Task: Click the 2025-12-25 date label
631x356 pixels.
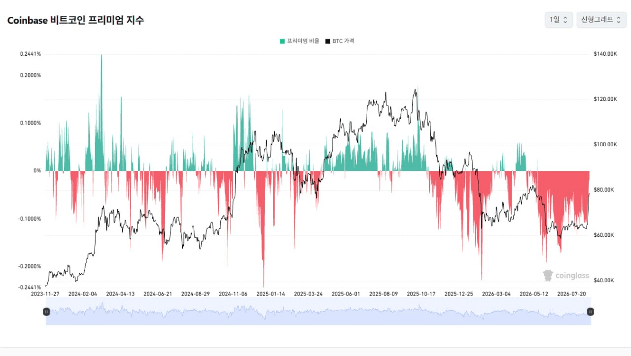Action: click(x=459, y=293)
